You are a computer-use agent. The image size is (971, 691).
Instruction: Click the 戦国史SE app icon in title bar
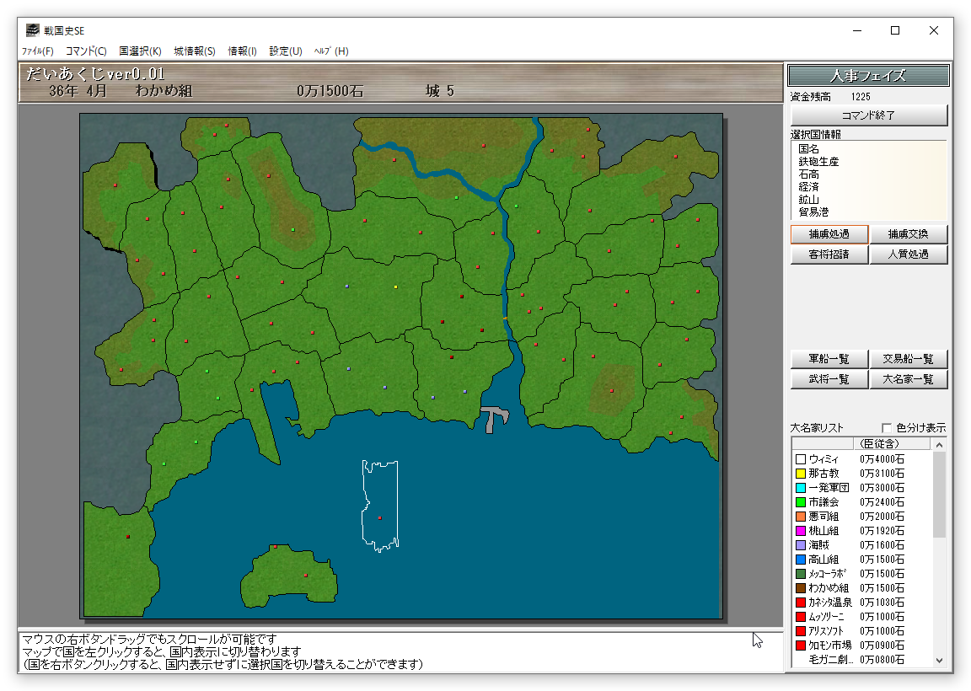click(32, 30)
